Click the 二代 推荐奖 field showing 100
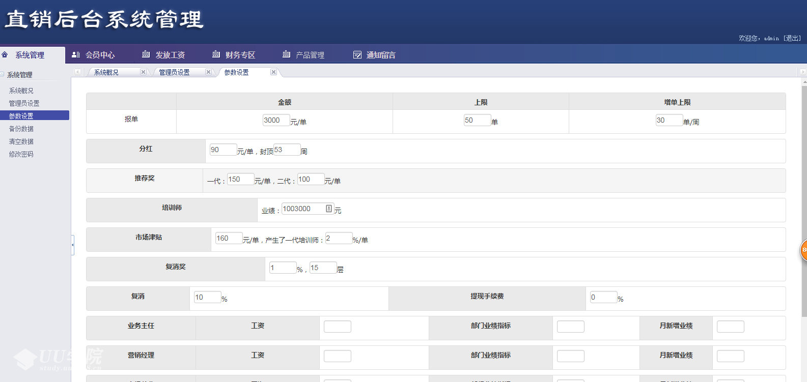 [x=311, y=179]
